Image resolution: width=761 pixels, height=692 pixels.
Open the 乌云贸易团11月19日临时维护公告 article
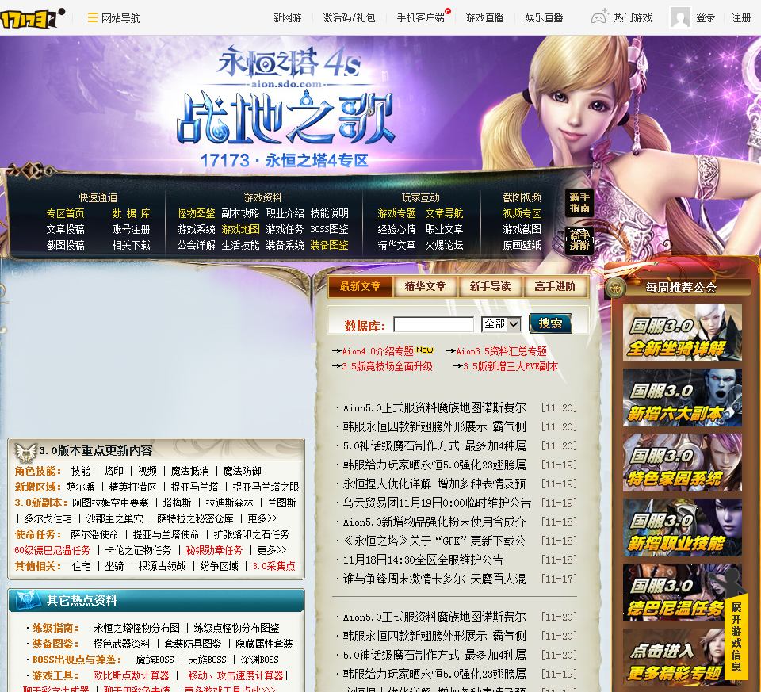coord(437,503)
